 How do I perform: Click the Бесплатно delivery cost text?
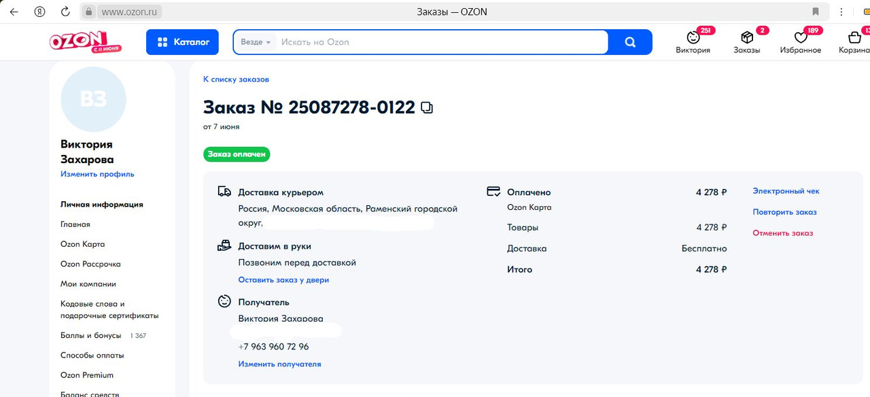[704, 249]
